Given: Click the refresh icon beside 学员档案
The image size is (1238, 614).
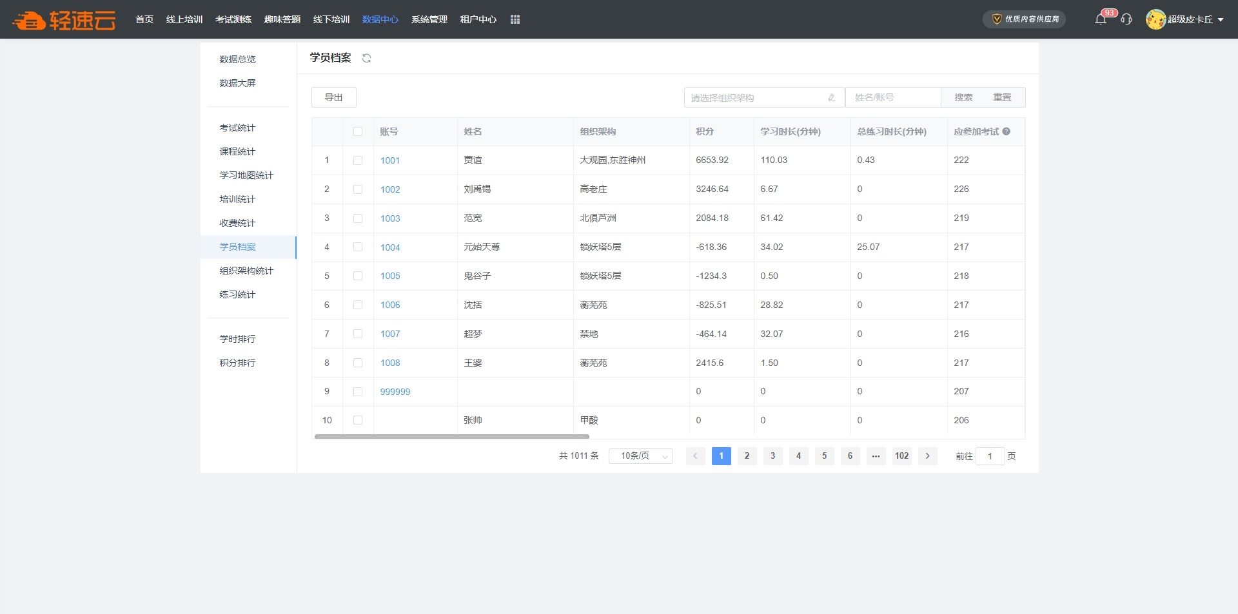Looking at the screenshot, I should click(x=366, y=58).
